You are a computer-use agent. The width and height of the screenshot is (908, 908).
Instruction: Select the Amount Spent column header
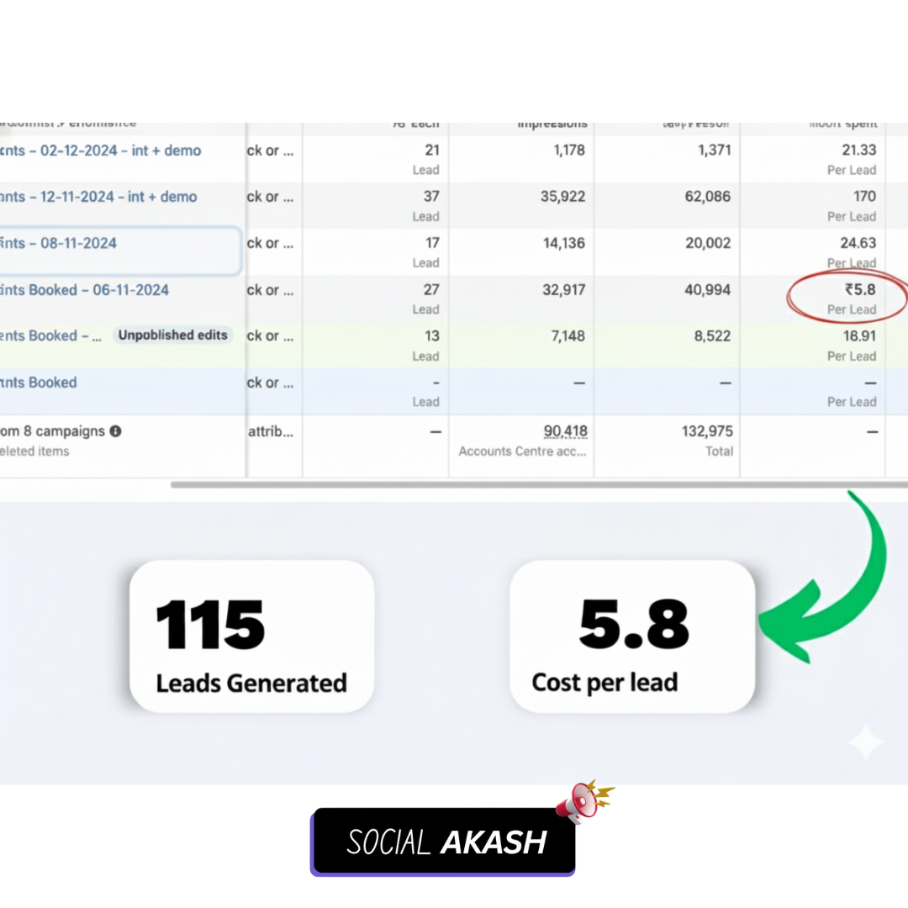click(x=843, y=123)
